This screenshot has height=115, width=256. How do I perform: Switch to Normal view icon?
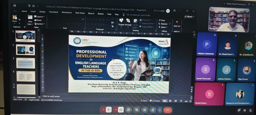[x=165, y=101]
